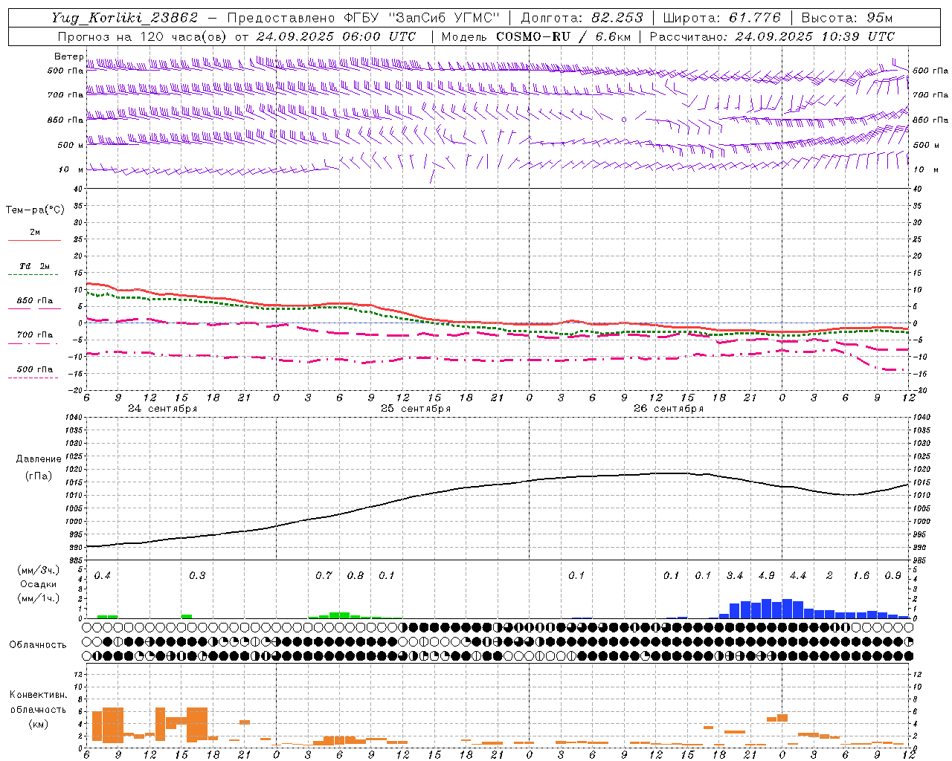952x761 pixels.
Task: Select the 'Долгота: 82.253' header field
Action: 583,18
